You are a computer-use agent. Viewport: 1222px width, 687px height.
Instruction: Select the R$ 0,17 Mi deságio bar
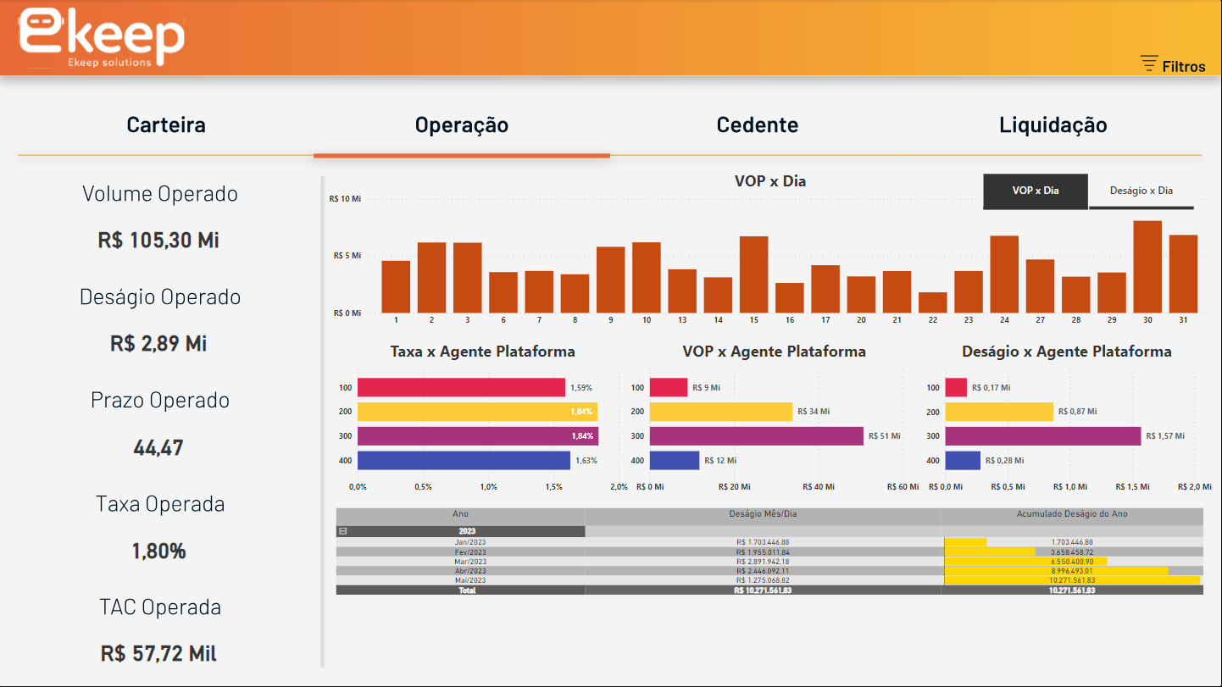pyautogui.click(x=956, y=387)
